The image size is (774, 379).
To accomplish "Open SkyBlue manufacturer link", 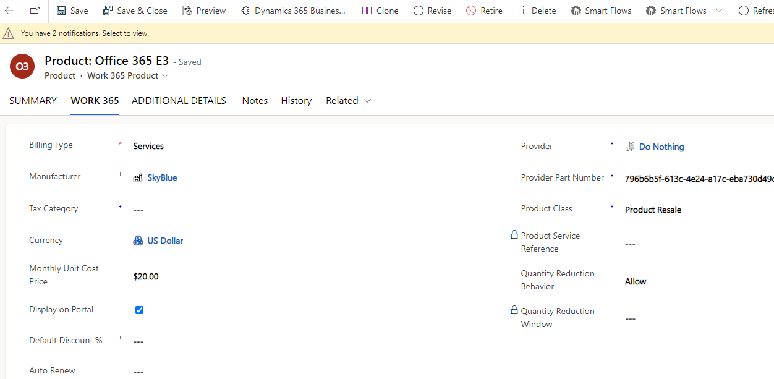I will pos(162,177).
